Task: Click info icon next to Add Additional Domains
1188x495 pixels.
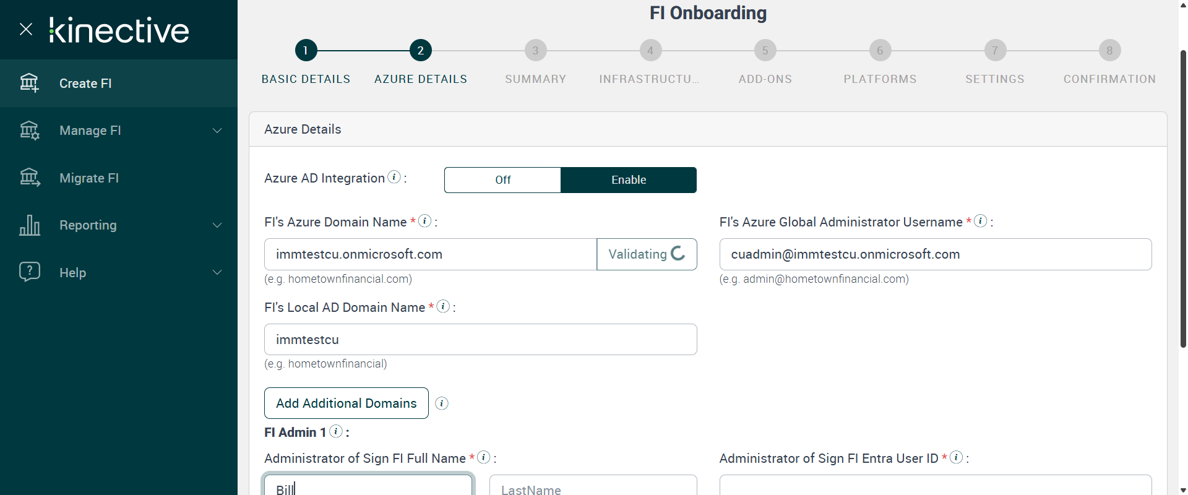Action: tap(442, 403)
